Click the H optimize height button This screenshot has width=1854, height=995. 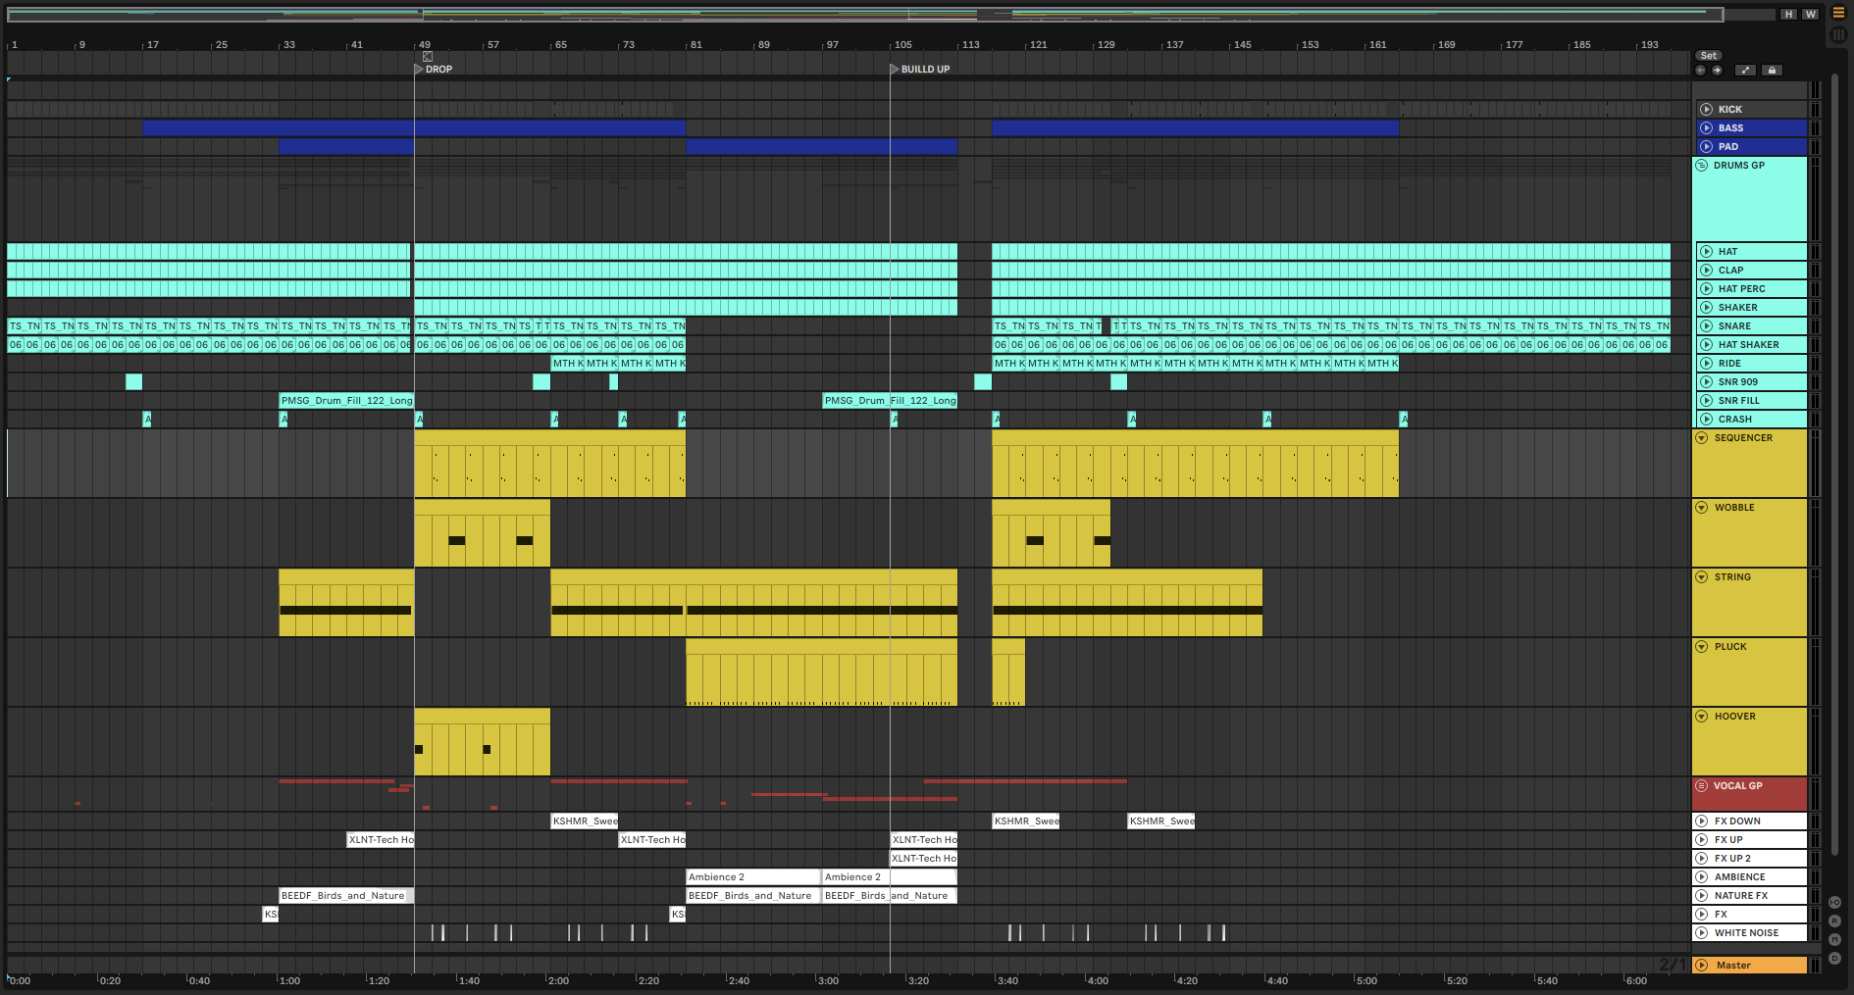(x=1789, y=15)
